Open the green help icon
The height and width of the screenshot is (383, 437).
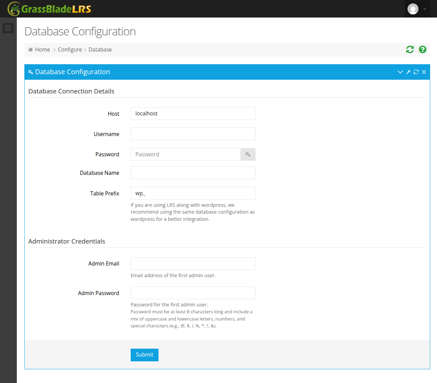pyautogui.click(x=423, y=49)
